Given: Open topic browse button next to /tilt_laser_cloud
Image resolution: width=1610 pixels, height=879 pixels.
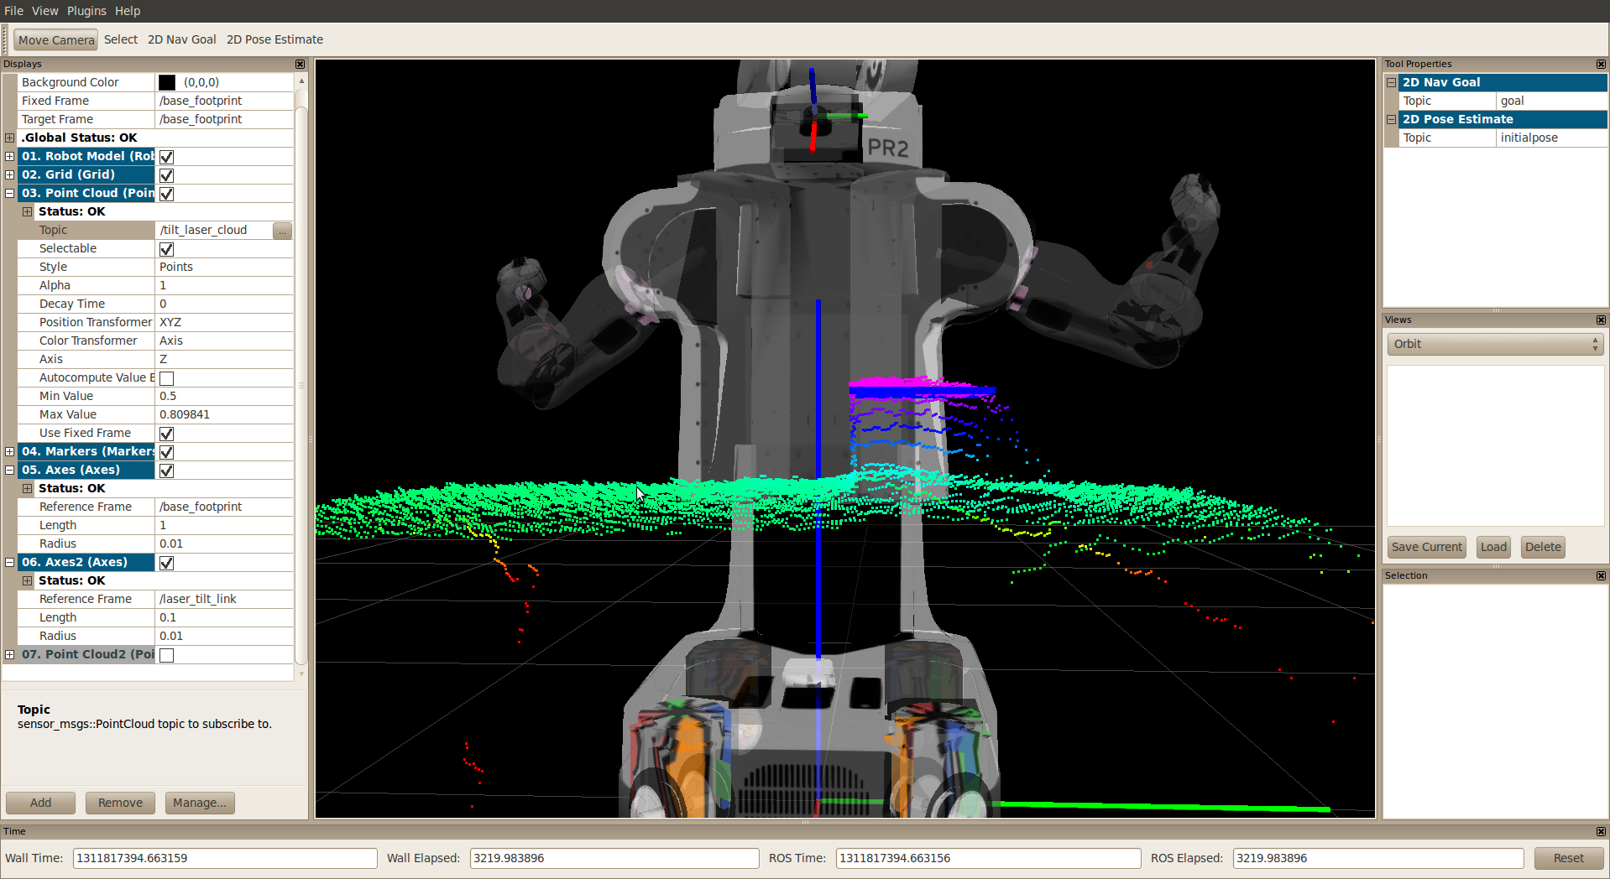Looking at the screenshot, I should tap(282, 230).
